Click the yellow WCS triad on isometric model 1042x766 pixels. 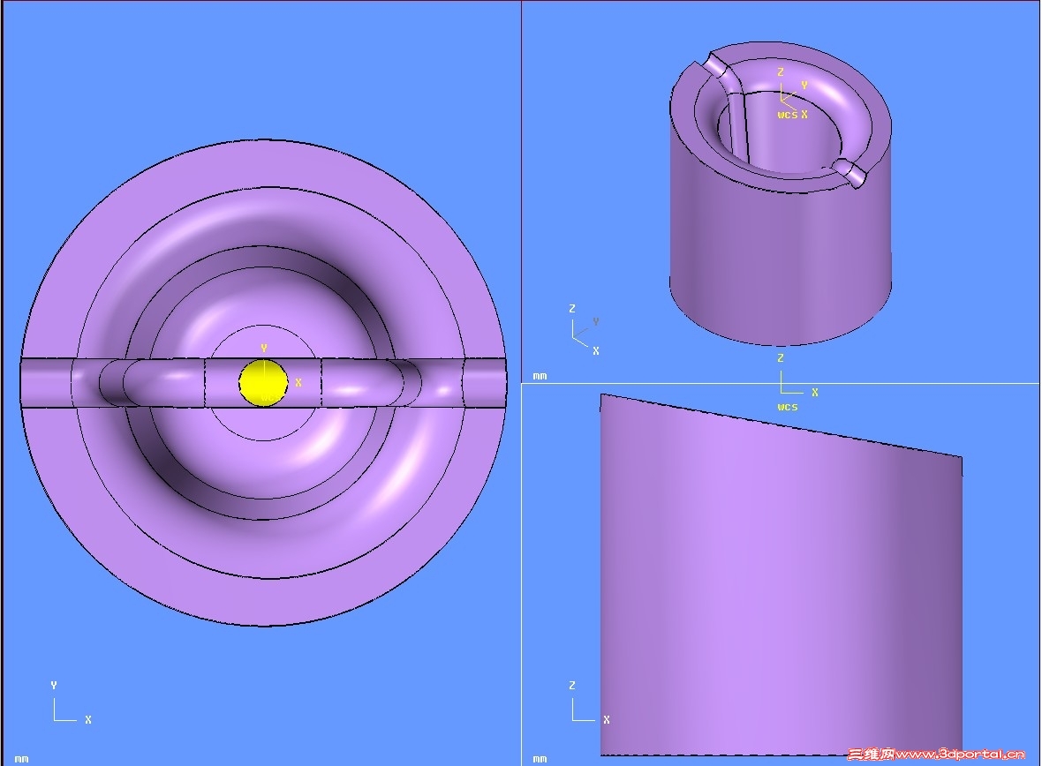point(793,94)
